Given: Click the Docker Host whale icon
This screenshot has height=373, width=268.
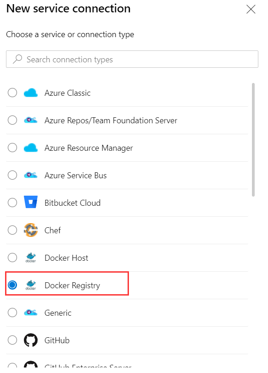Looking at the screenshot, I should point(31,258).
